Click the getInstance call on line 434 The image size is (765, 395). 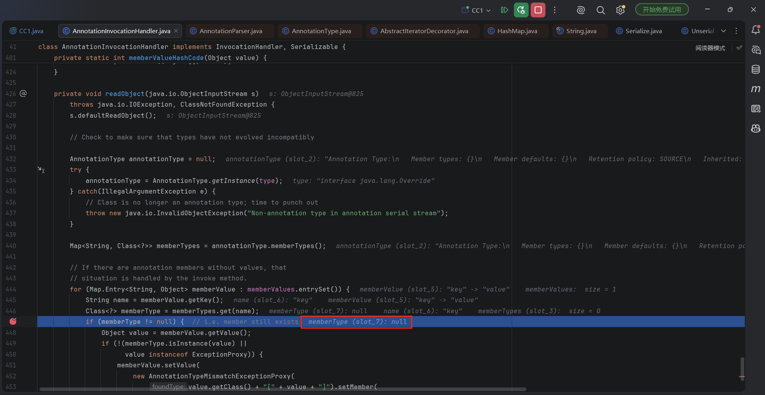(x=233, y=181)
